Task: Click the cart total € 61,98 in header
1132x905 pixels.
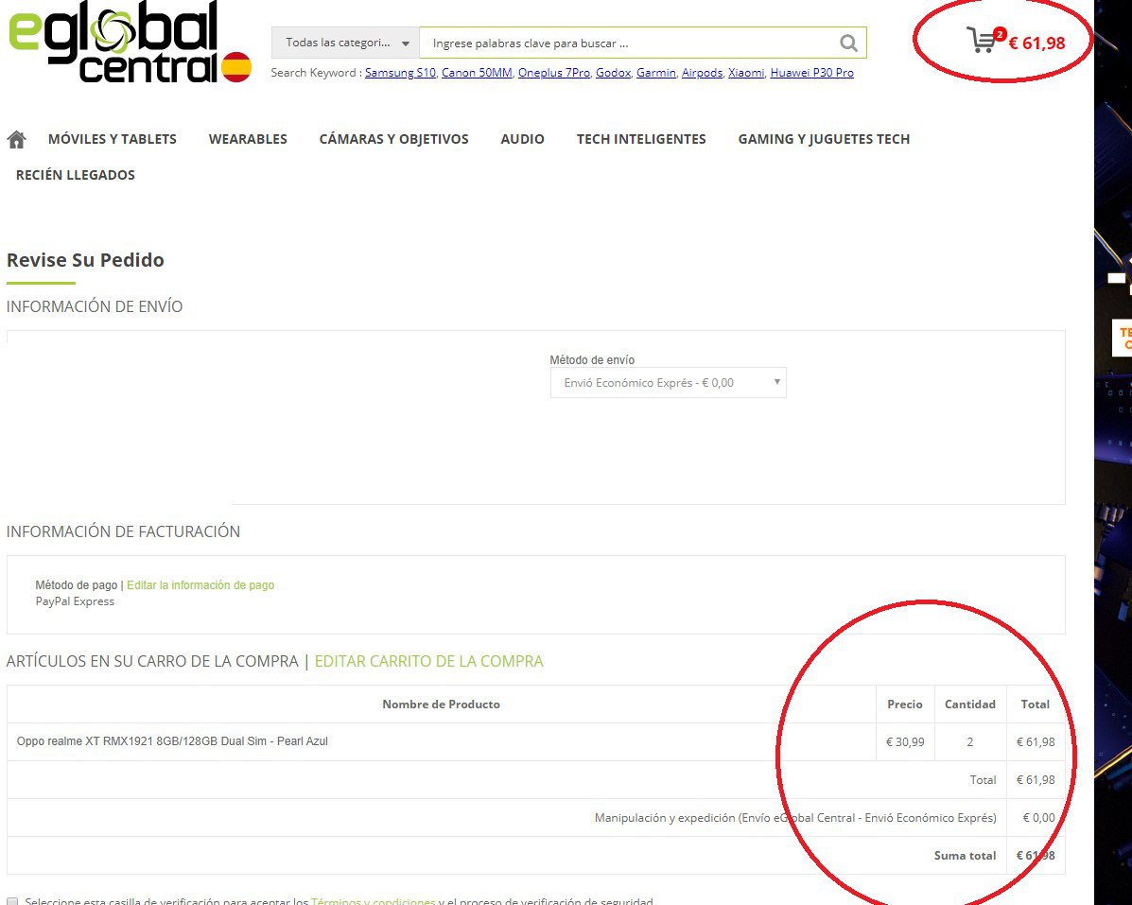Action: tap(1036, 44)
